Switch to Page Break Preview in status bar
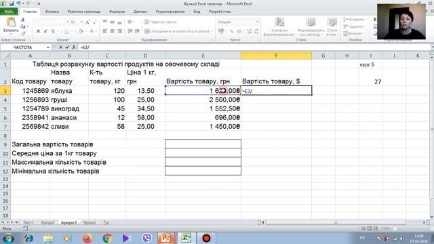This screenshot has height=244, width=434. 375,228
